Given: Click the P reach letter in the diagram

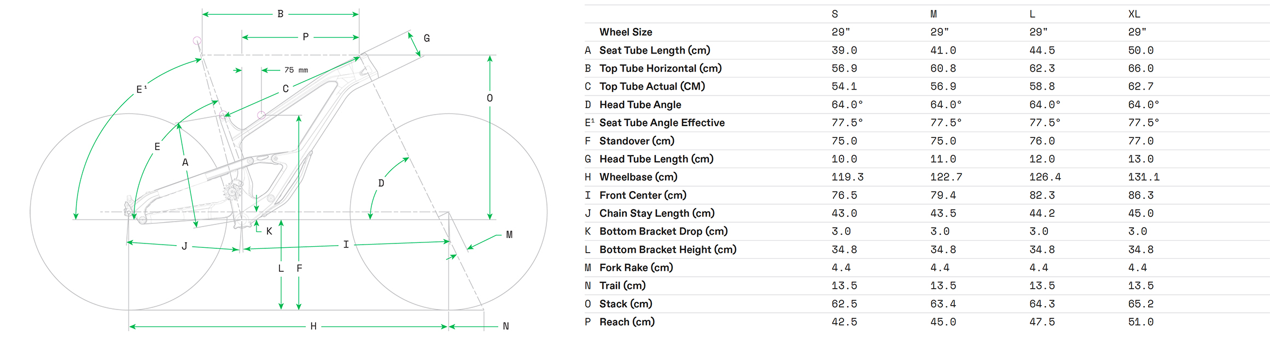Looking at the screenshot, I should tap(306, 37).
